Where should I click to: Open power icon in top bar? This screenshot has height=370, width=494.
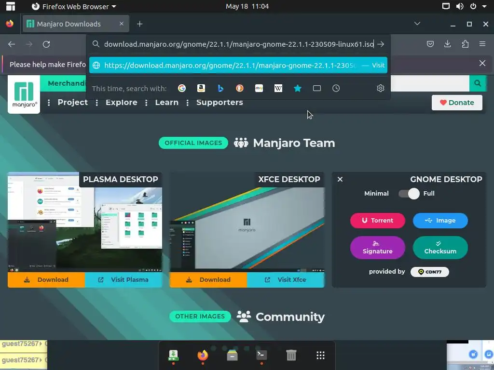[x=473, y=6]
